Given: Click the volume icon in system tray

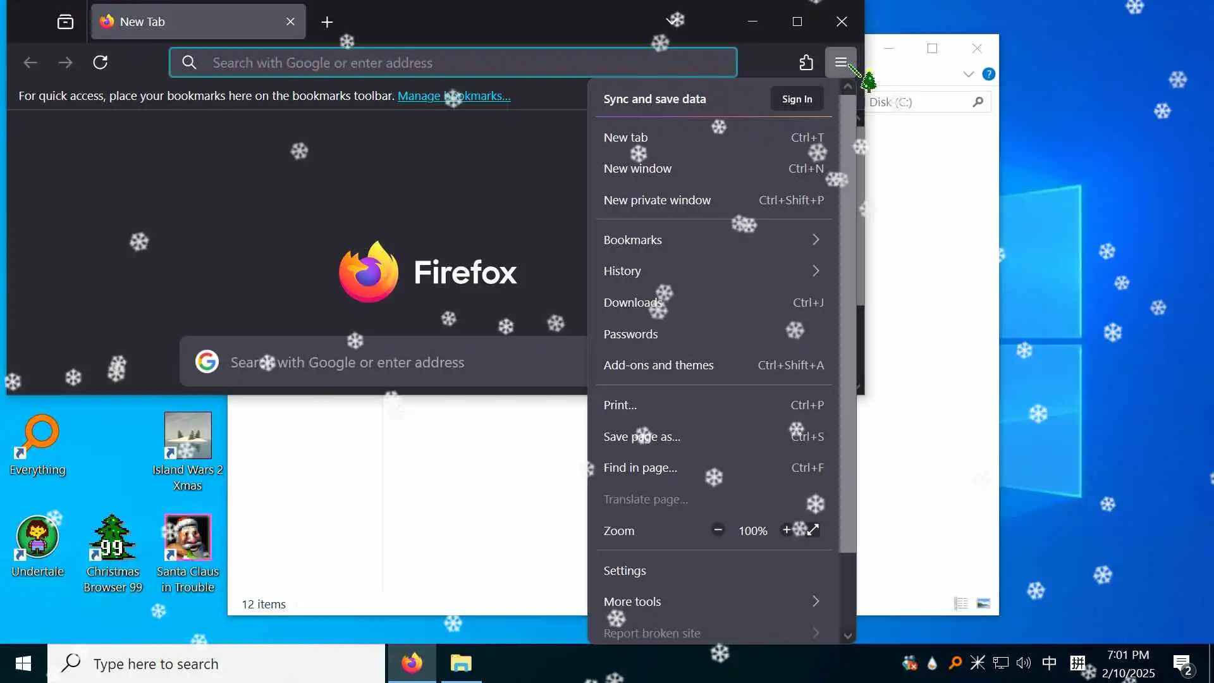Looking at the screenshot, I should [x=1023, y=663].
